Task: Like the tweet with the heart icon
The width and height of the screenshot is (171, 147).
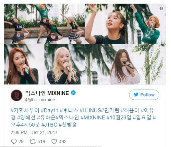Action: tap(54, 141)
